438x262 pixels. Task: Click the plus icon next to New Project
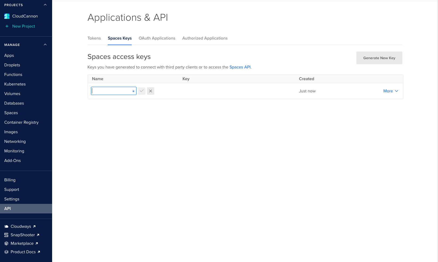[x=6, y=26]
